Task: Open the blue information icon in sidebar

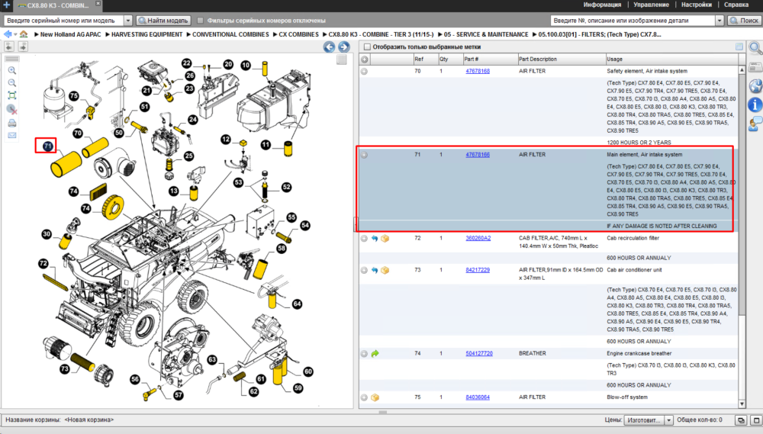Action: coord(755,104)
